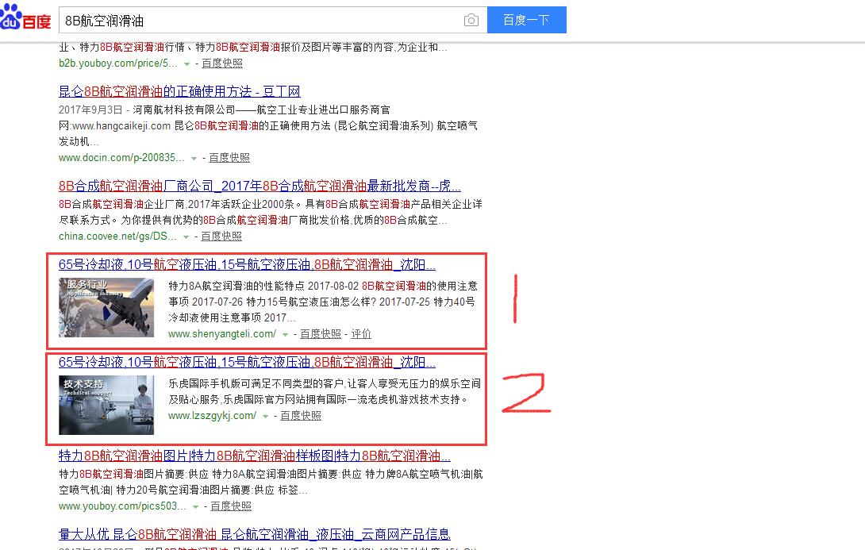Image resolution: width=865 pixels, height=550 pixels.
Task: Click the 评价 link beside www.shenyangteli.com
Action: coord(361,334)
